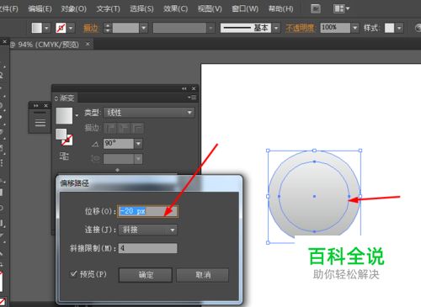Select the first stroke gradient mode icon
The image size is (421, 307).
tap(109, 128)
